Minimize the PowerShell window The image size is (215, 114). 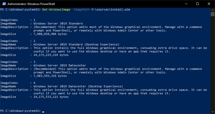[x=186, y=4]
